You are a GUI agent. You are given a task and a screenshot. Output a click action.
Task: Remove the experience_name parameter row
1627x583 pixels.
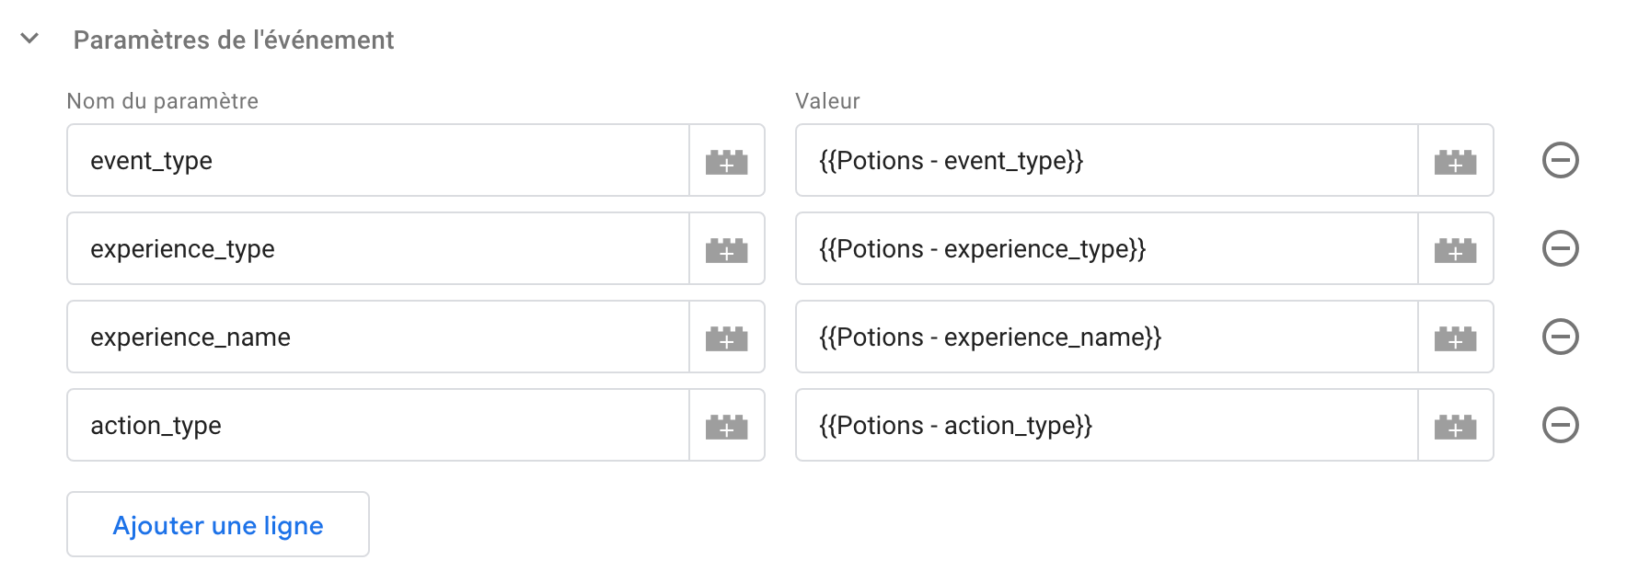(1561, 337)
